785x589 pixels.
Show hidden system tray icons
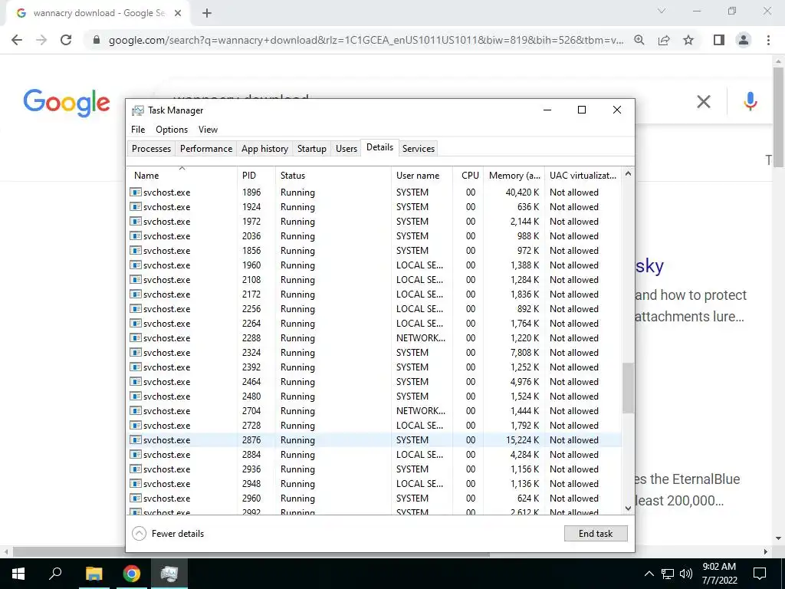(x=649, y=574)
